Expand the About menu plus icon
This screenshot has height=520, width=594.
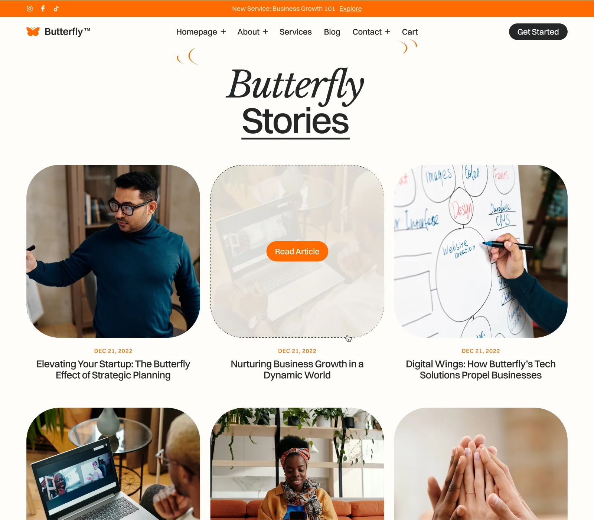tap(265, 32)
